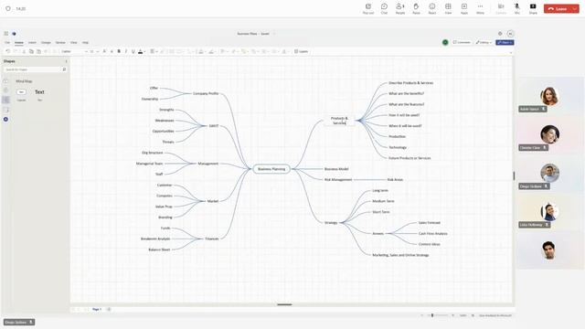Open Visio settings gear icon
Image resolution: width=585 pixels, height=329 pixels.
click(x=500, y=34)
